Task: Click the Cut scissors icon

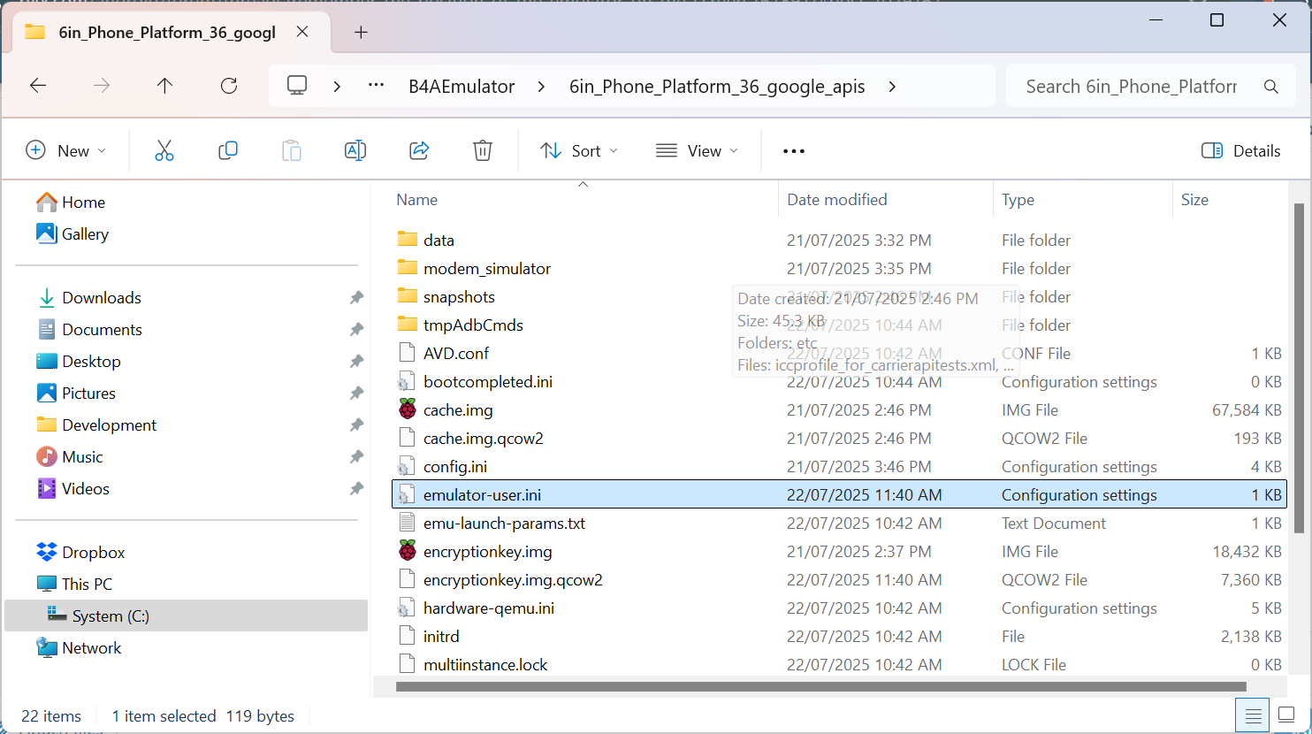Action: [164, 150]
